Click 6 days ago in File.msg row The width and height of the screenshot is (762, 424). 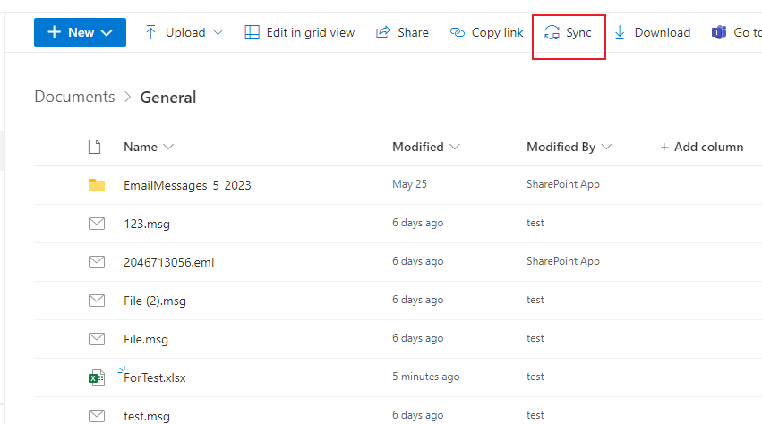point(417,338)
